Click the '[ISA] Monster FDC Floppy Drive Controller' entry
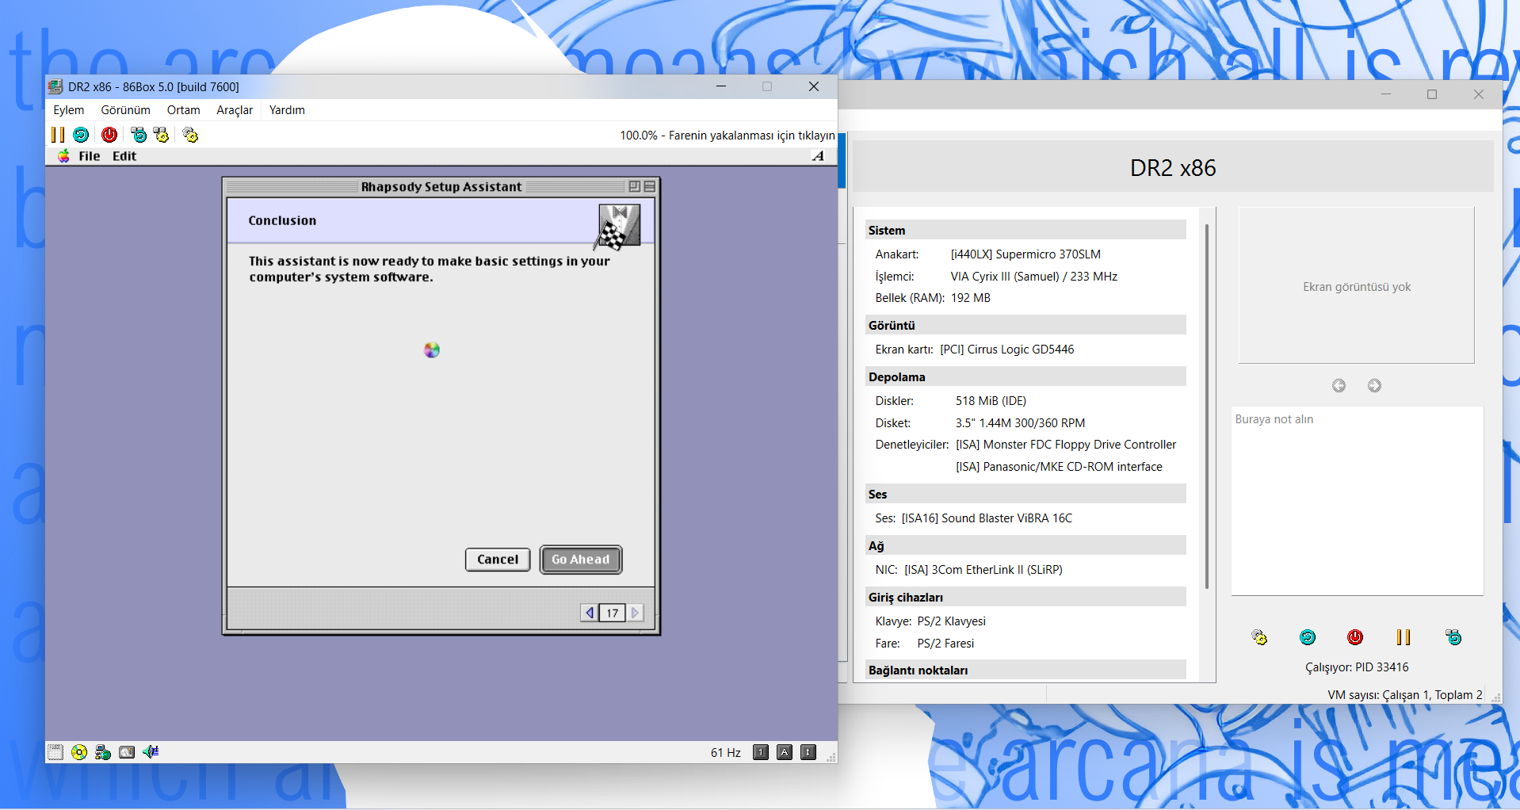Screen dimensions: 1520x810 (1066, 445)
